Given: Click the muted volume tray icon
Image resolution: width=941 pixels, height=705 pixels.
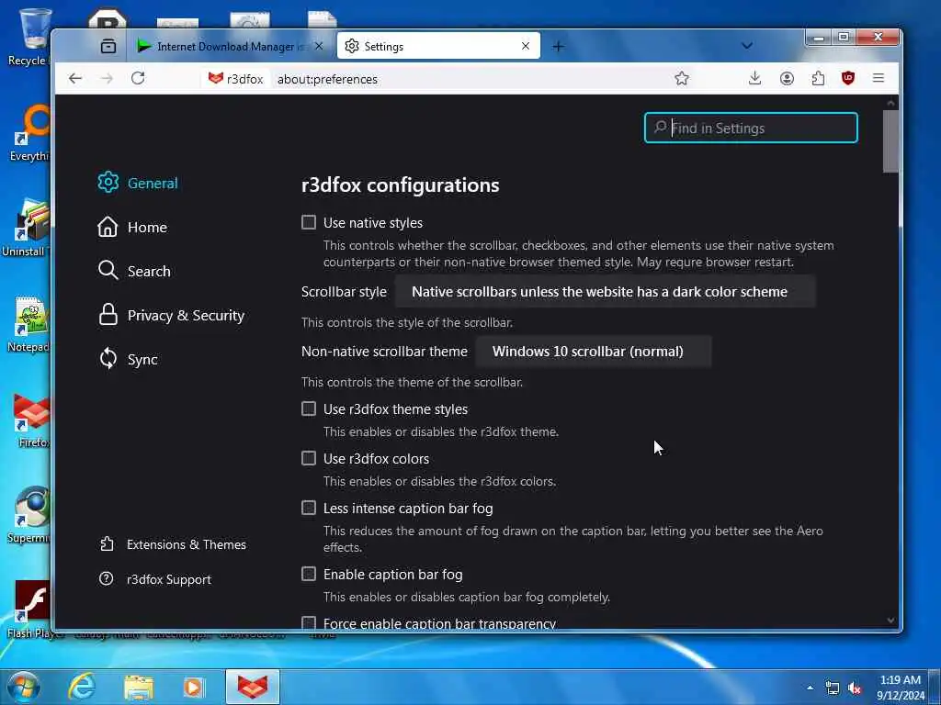Looking at the screenshot, I should click(856, 688).
